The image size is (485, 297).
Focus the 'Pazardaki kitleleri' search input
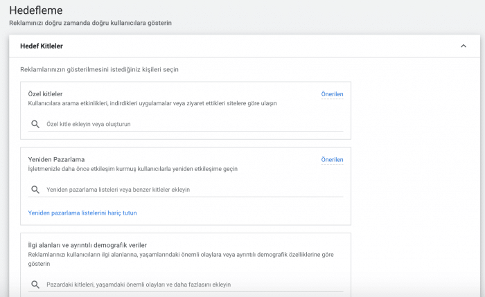[187, 285]
